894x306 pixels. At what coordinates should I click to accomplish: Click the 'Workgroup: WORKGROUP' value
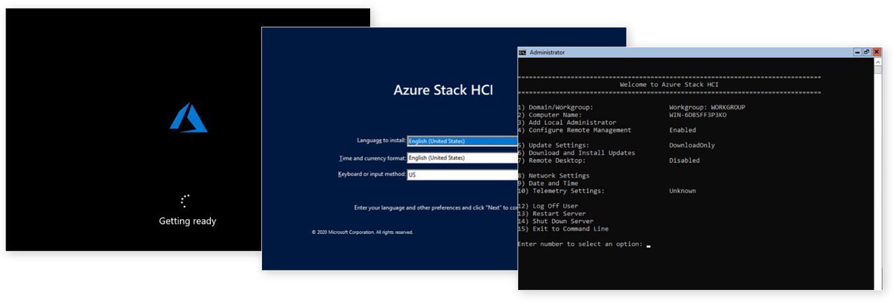click(x=707, y=107)
